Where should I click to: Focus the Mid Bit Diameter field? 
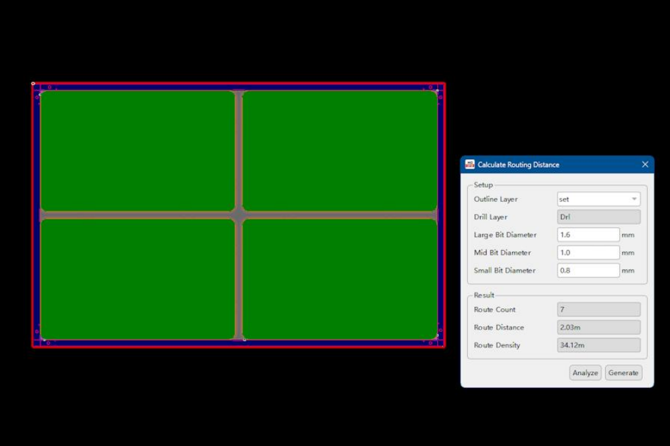point(588,253)
